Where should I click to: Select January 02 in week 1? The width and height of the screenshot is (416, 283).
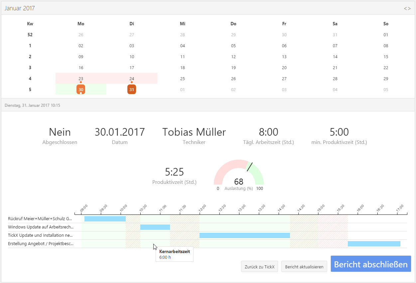(81, 46)
